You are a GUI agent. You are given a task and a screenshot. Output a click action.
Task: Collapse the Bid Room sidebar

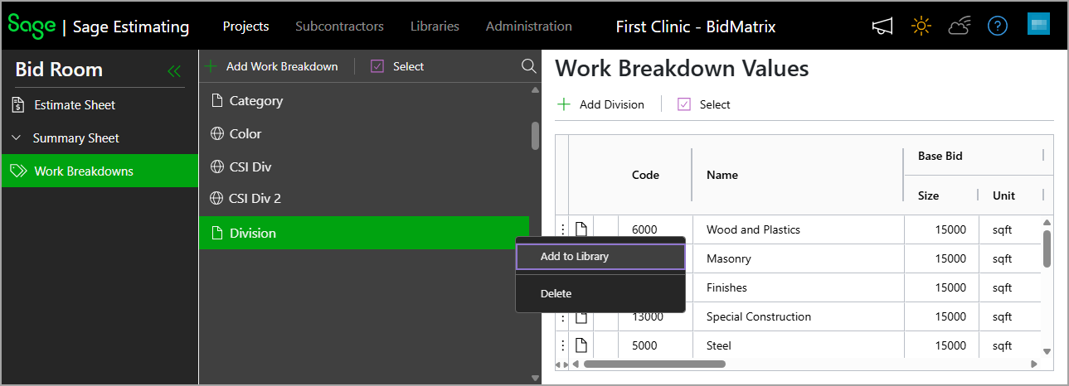[174, 71]
